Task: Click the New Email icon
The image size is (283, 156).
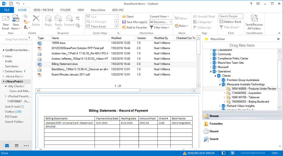Action: (x=6, y=19)
